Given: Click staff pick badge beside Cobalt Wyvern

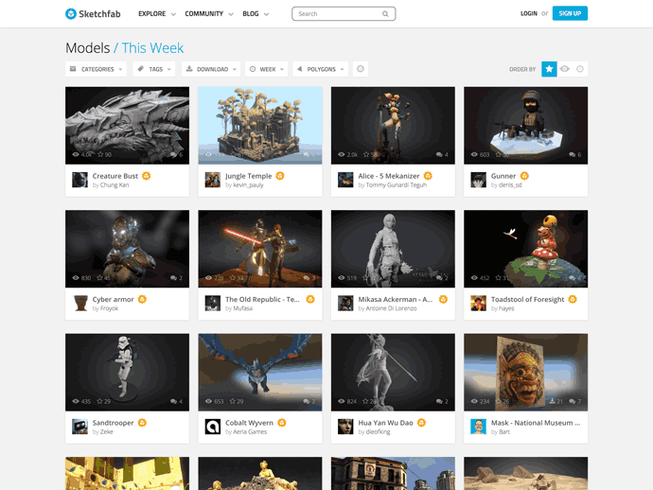Looking at the screenshot, I should 282,423.
